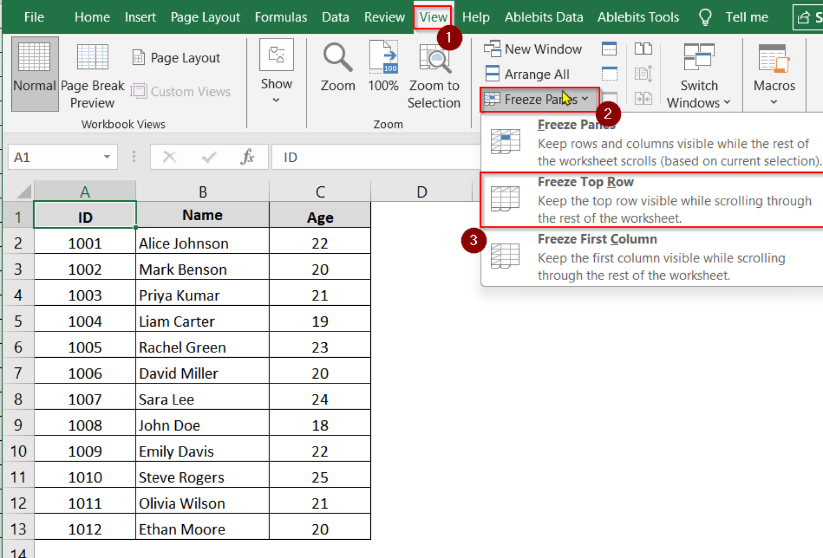823x558 pixels.
Task: Toggle Synchronous Scrolling
Action: coord(643,74)
